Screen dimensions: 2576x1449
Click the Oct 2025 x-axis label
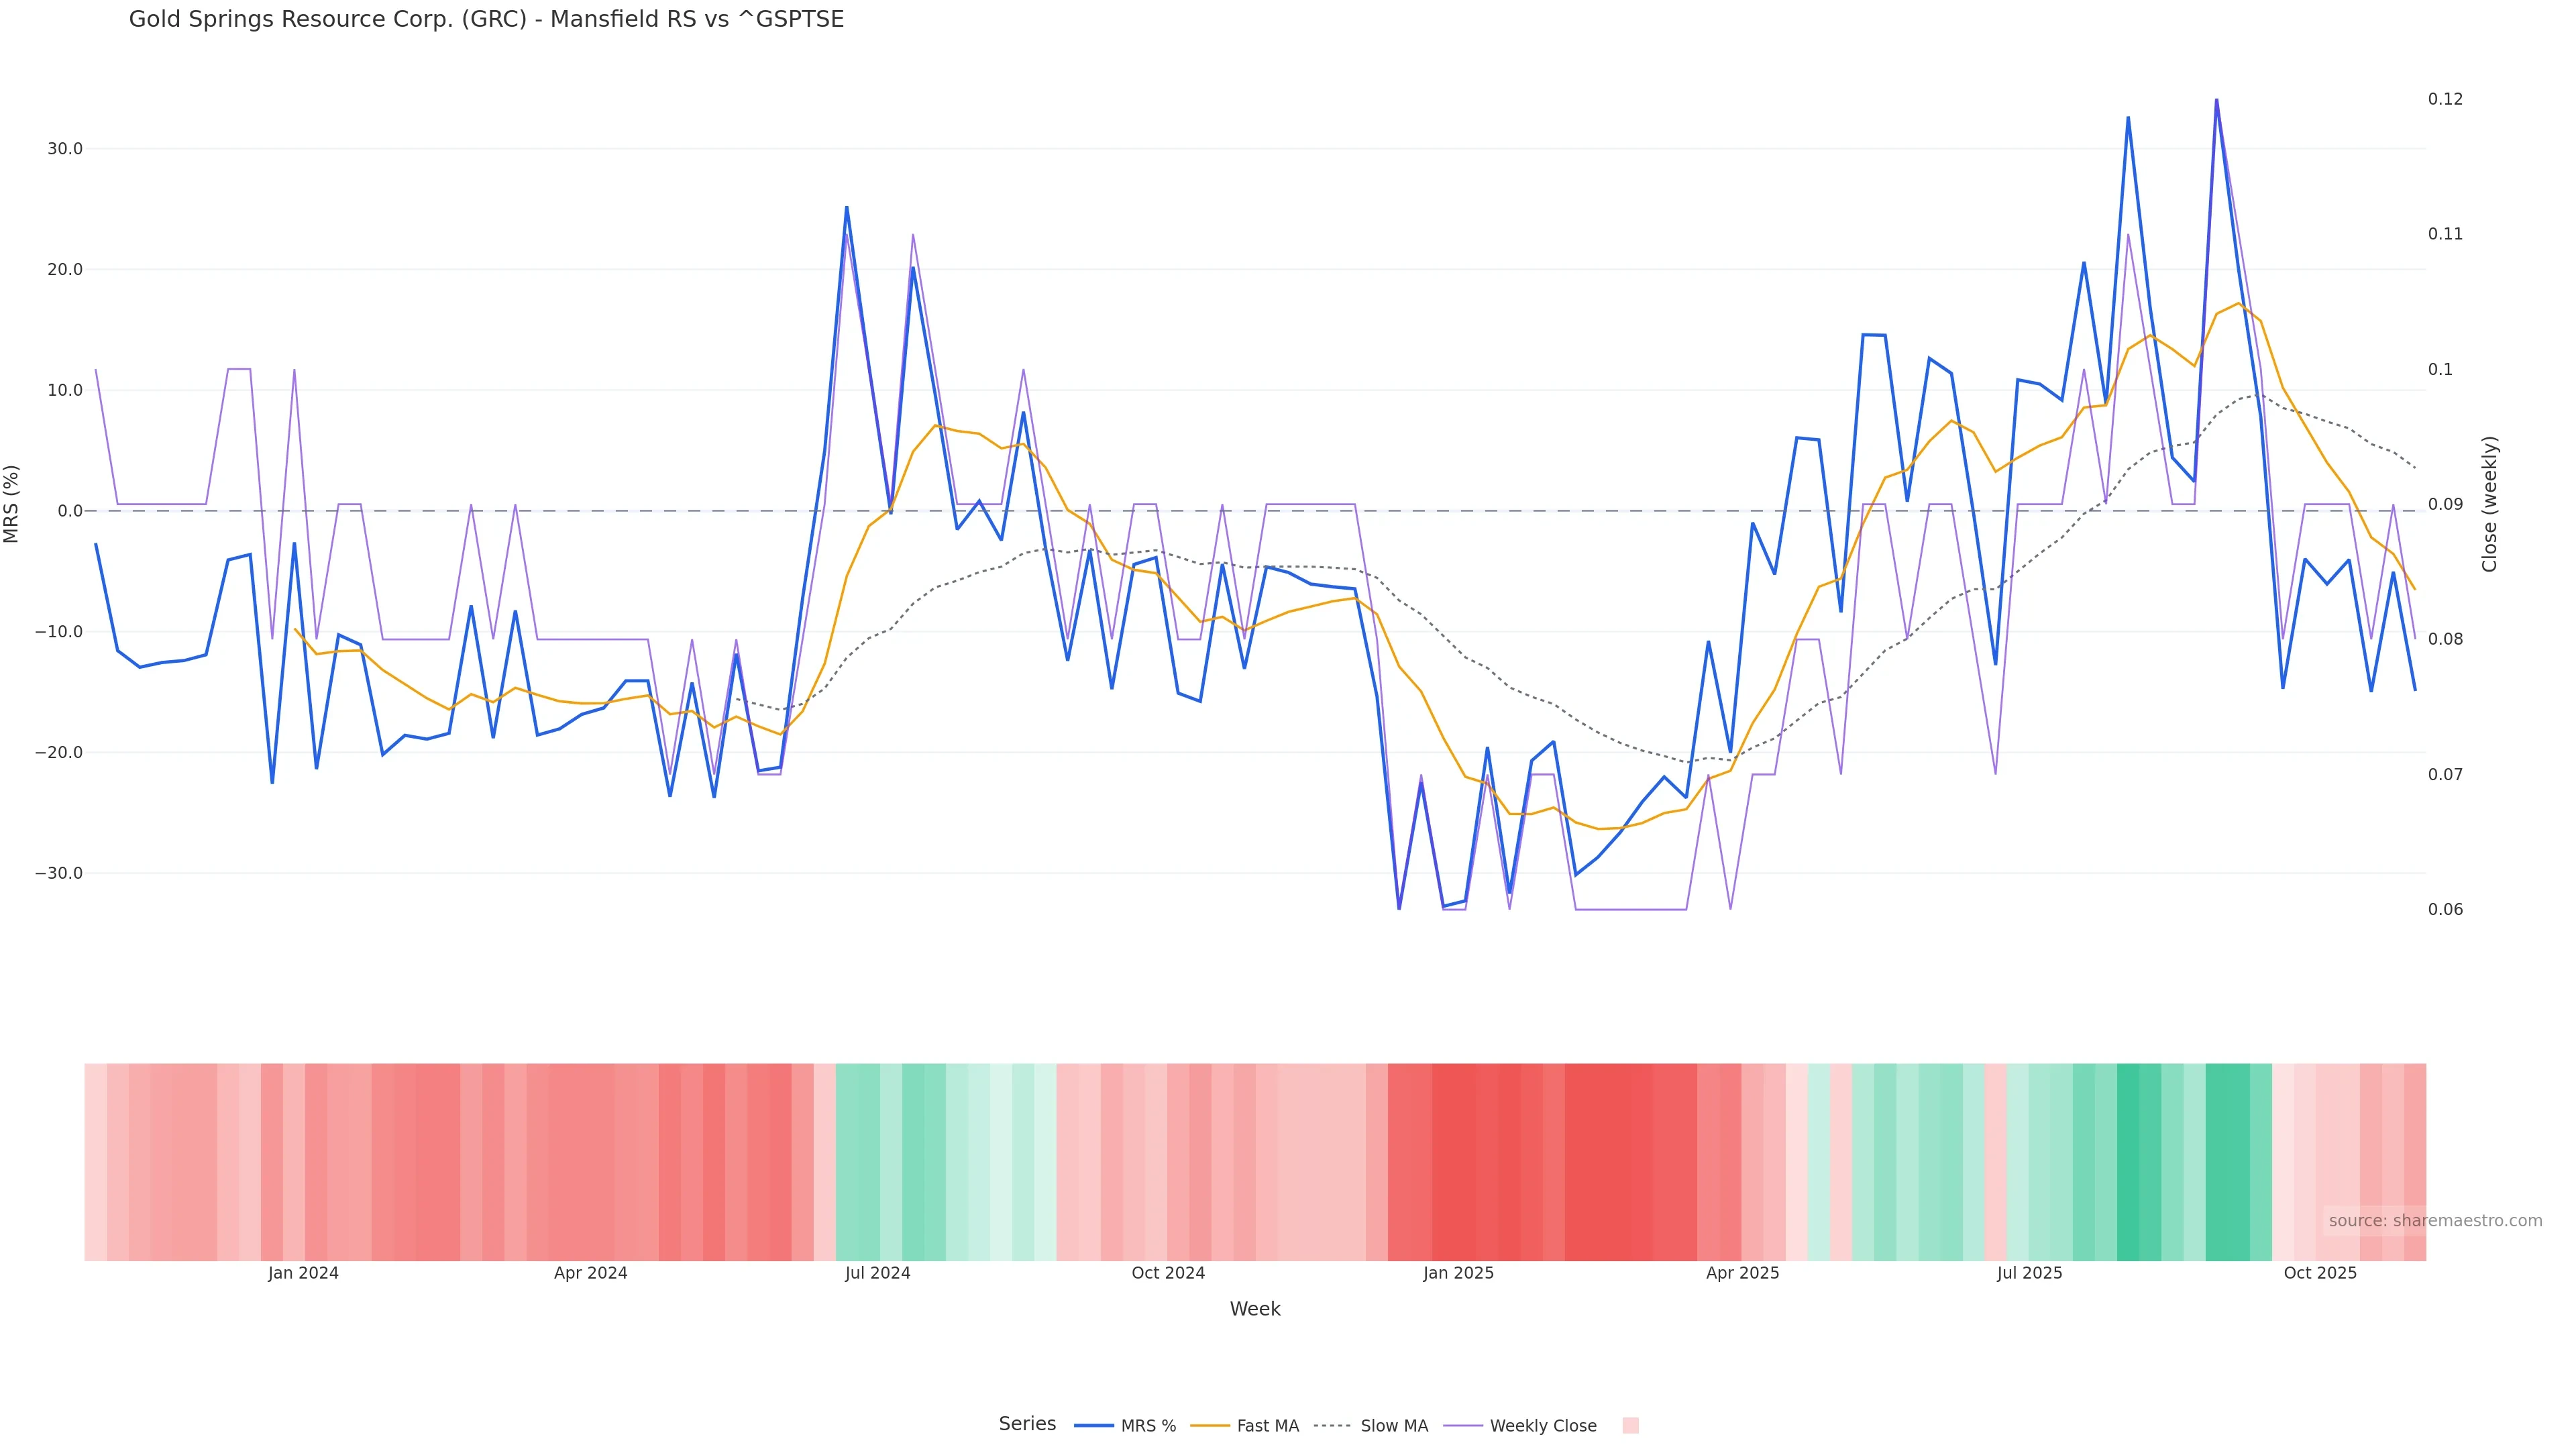(2320, 1273)
